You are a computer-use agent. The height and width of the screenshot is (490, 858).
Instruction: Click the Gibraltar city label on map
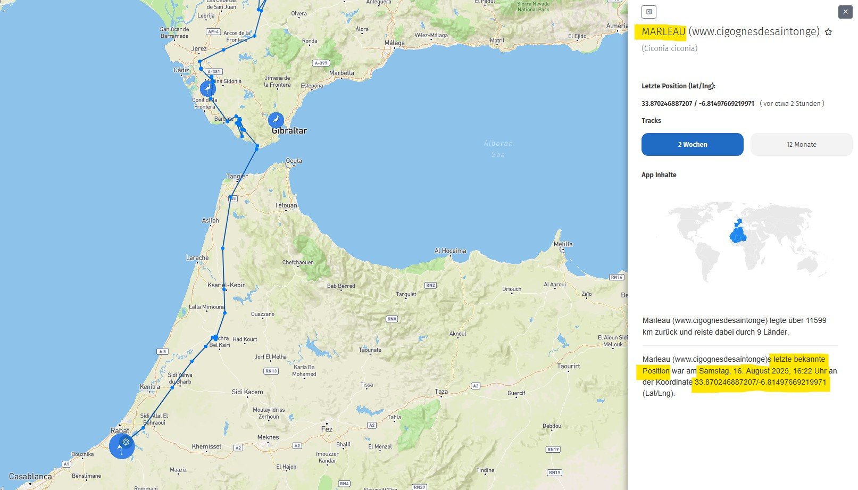(289, 131)
